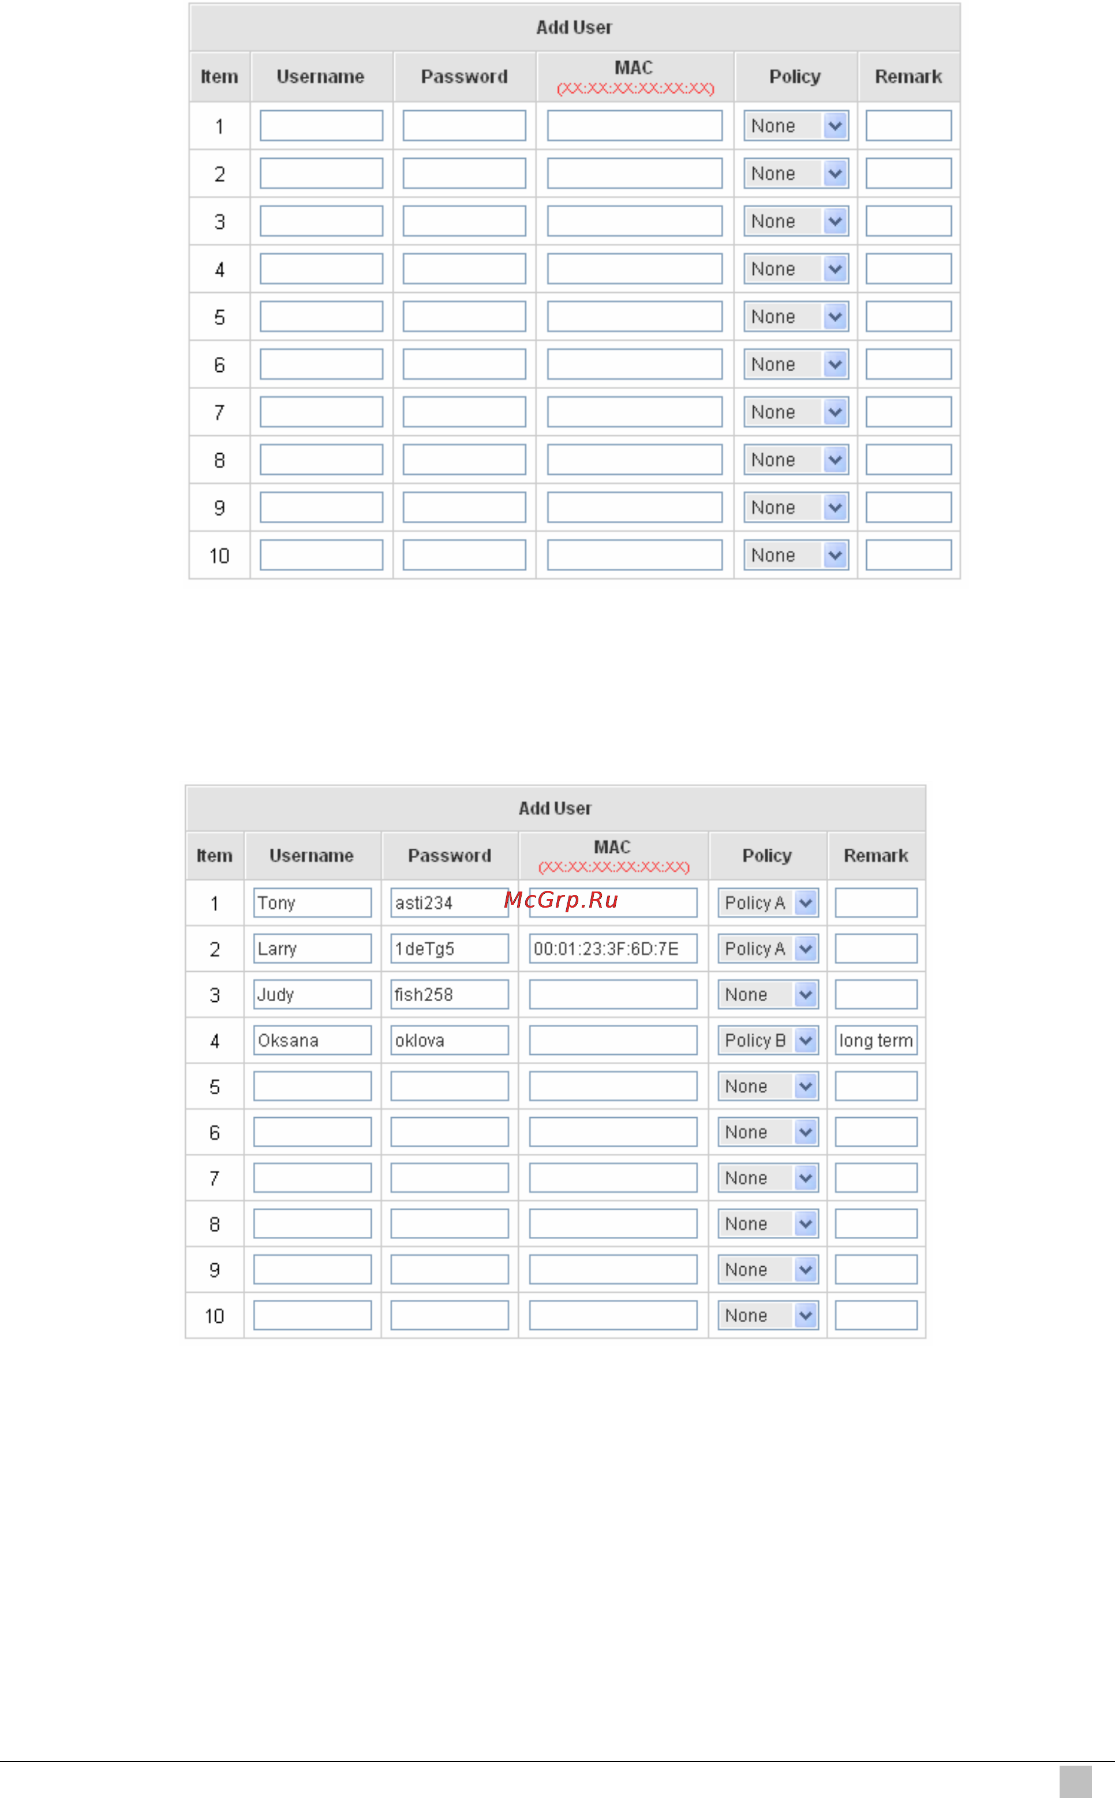The image size is (1115, 1798).
Task: Open Policy dropdown for item 1 in top table
Action: (796, 125)
